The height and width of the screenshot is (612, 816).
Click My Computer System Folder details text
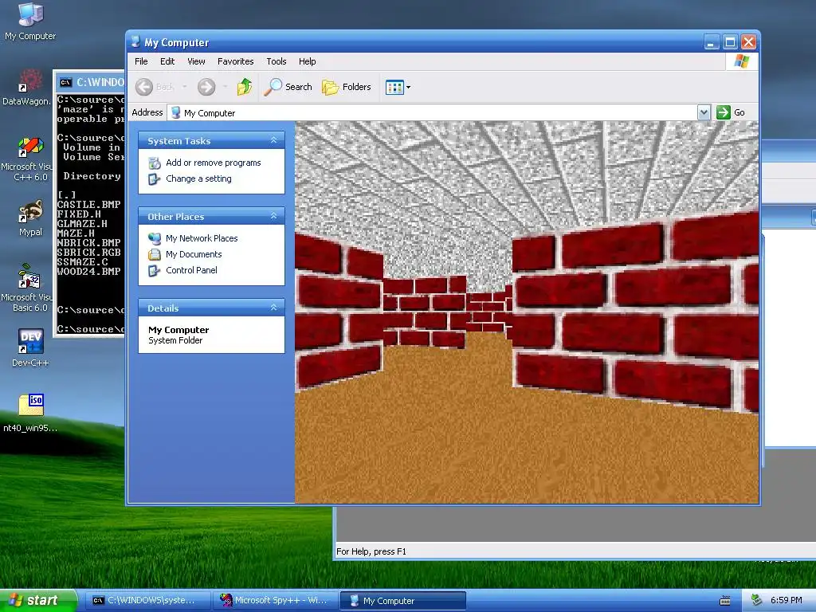coord(178,335)
